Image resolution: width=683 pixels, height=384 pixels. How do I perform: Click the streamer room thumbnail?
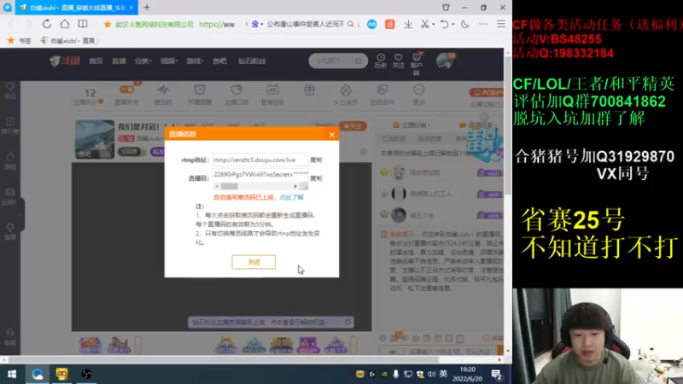(95, 139)
